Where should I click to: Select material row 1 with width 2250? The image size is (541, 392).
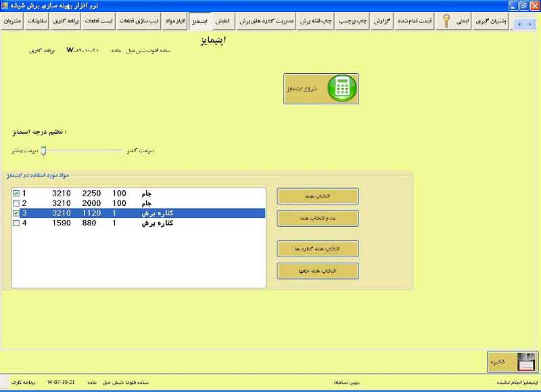(139, 193)
